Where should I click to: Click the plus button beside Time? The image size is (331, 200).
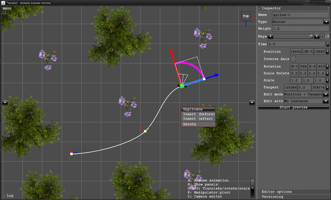coord(327,44)
